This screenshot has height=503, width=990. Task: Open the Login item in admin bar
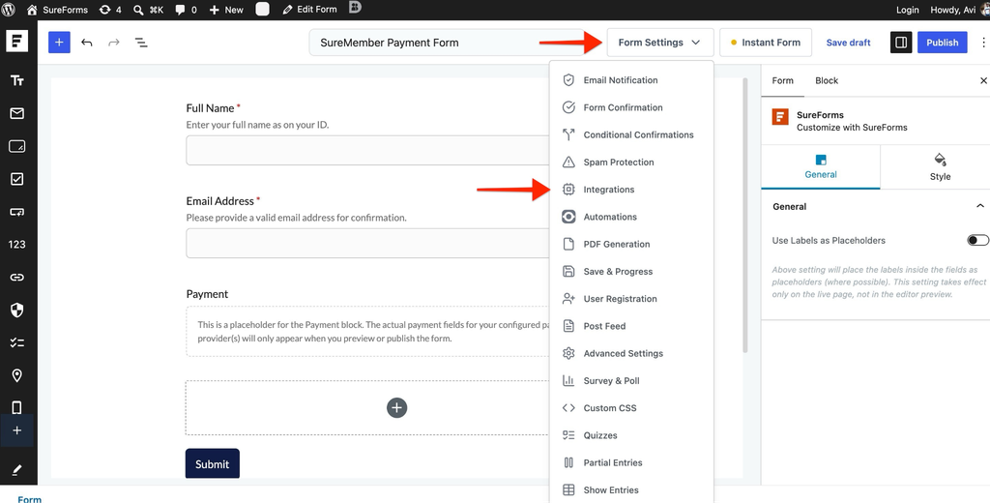pyautogui.click(x=907, y=10)
